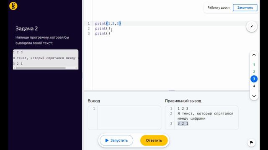Screen dimensions: 268x150
Task: Jump to task number 2
Action: coord(254,72)
